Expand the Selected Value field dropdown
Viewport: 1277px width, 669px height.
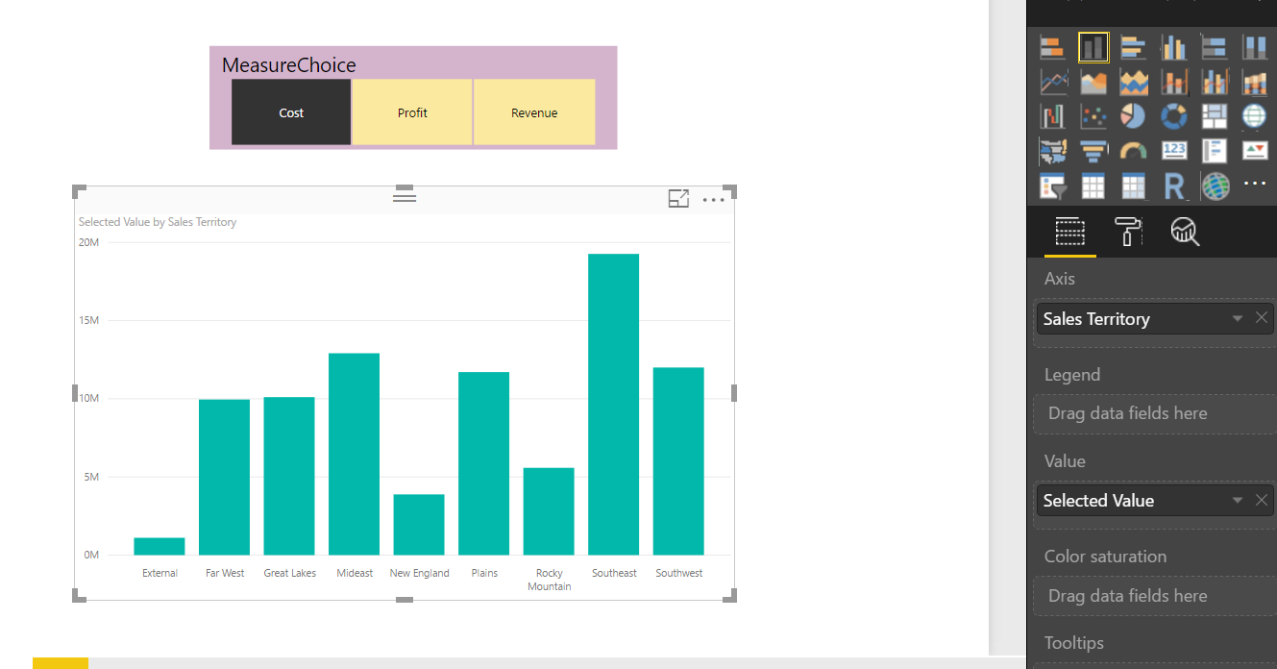(x=1238, y=500)
